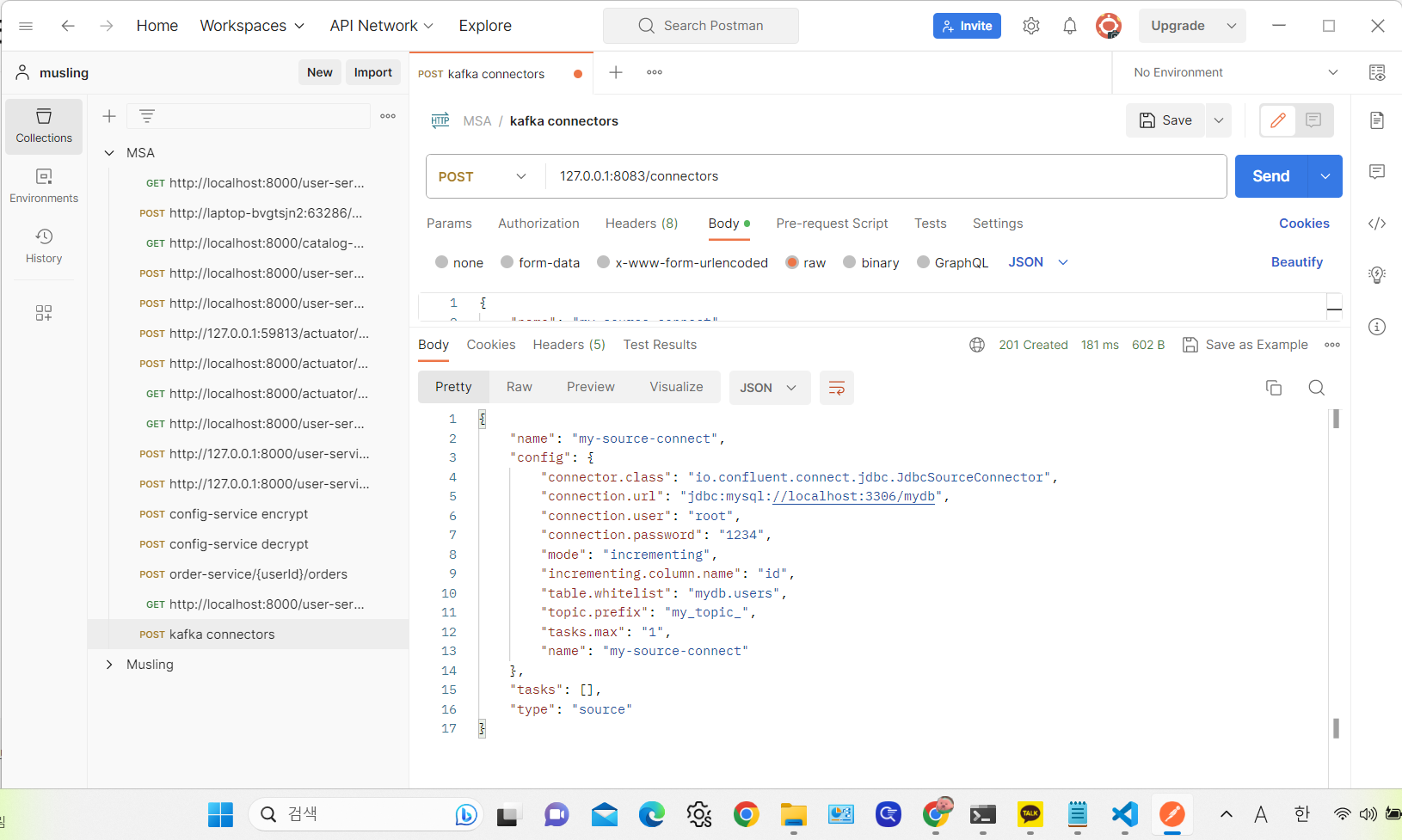Viewport: 1402px width, 840px height.
Task: Open the documentation pane icon
Action: [1377, 120]
